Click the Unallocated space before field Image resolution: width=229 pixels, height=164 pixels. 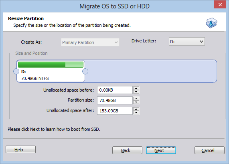pos(115,90)
